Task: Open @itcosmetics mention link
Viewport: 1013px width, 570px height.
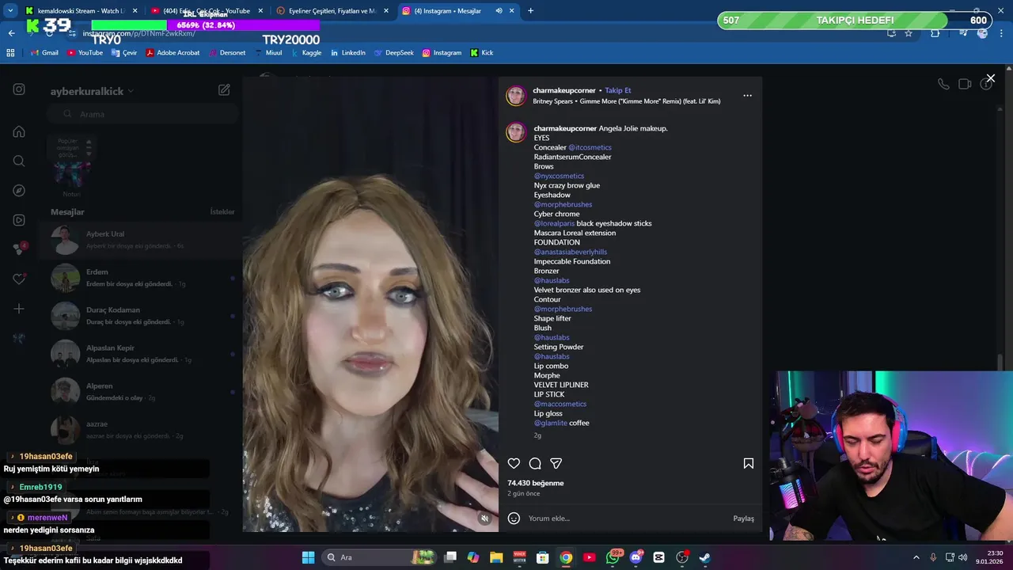Action: (x=590, y=147)
